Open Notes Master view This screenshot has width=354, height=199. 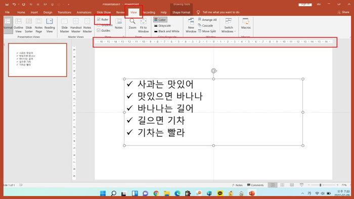coord(87,25)
